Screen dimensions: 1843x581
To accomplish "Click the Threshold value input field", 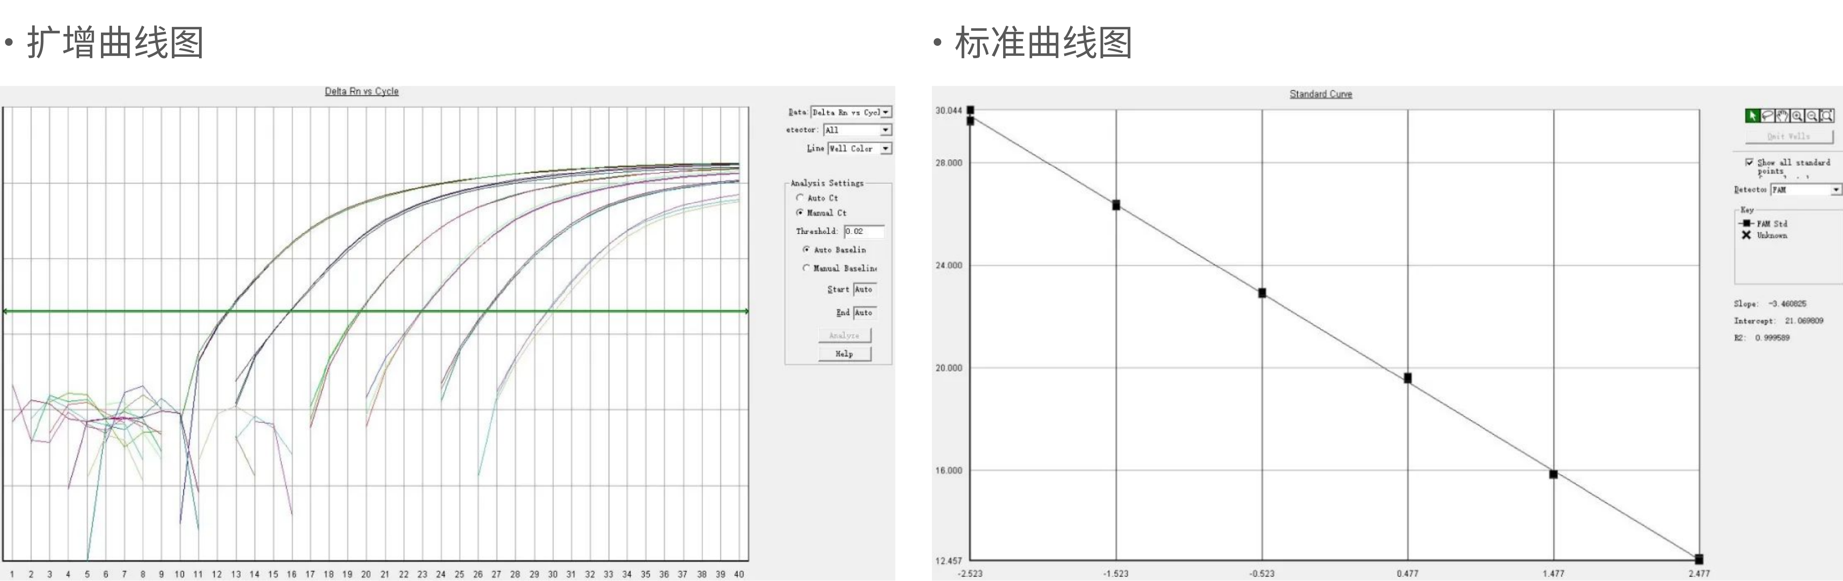I will (x=864, y=231).
